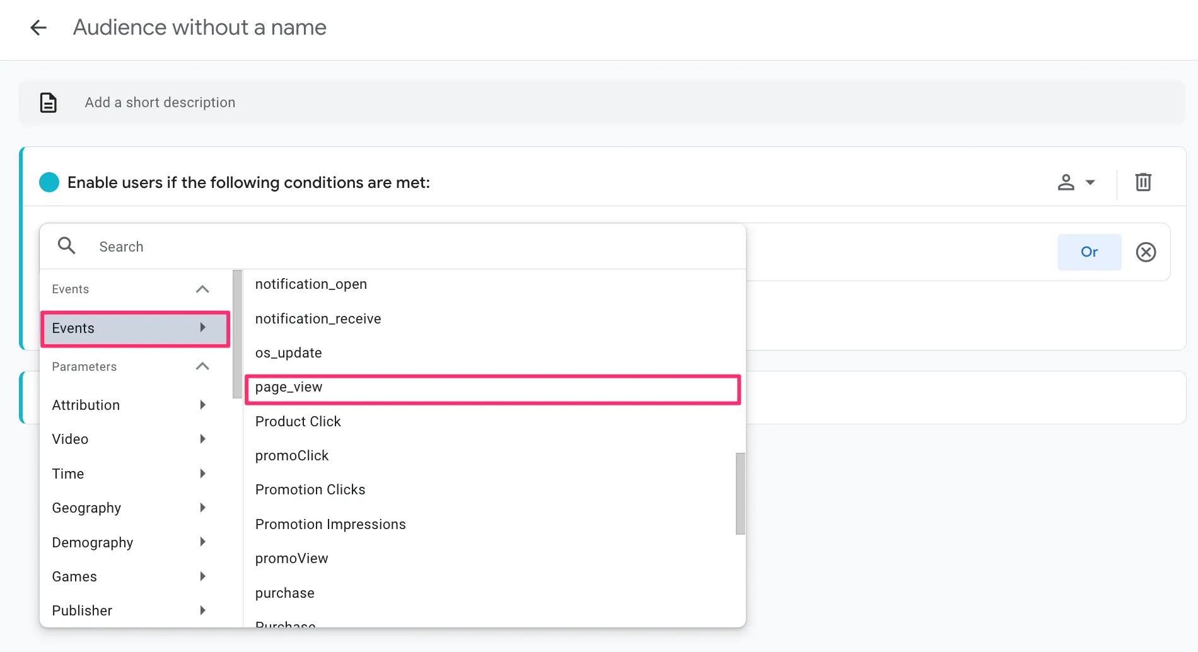1198x652 pixels.
Task: Click the Or button
Action: coord(1089,252)
